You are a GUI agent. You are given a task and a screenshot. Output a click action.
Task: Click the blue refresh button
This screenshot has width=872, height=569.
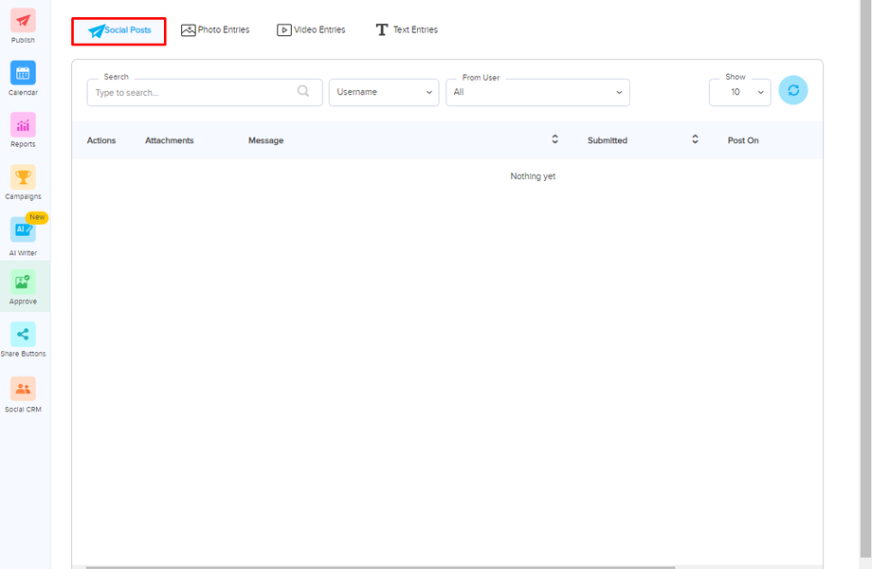793,90
